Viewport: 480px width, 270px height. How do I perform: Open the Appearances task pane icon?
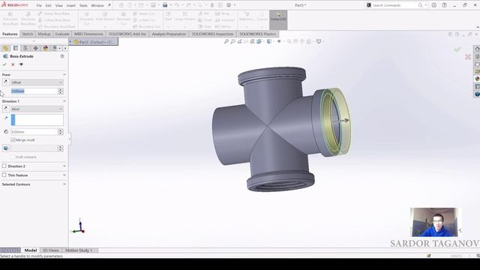[x=477, y=79]
